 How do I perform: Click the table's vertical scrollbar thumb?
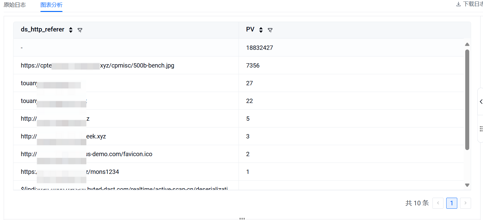[x=467, y=99]
